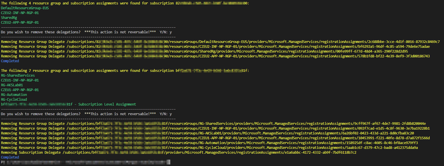This screenshot has width=444, height=166.
Task: Click the removal line ending 2c688bbe-3cce-4d1f-8016-87932c8469c7
Action: tap(220, 41)
